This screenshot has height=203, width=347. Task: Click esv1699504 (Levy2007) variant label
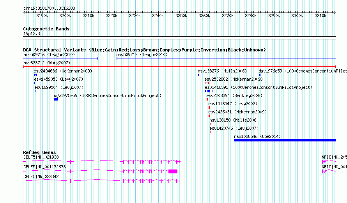coord(59,87)
